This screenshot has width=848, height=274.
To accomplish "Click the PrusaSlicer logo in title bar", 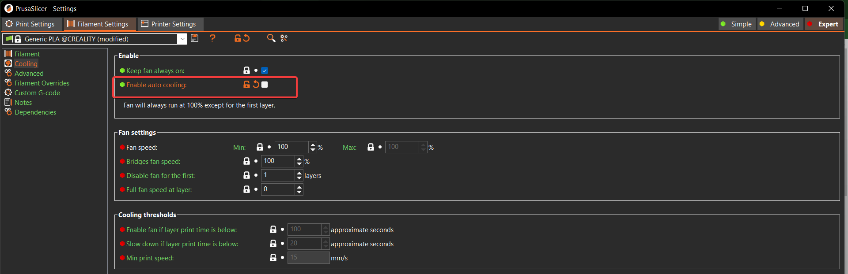I will [8, 8].
